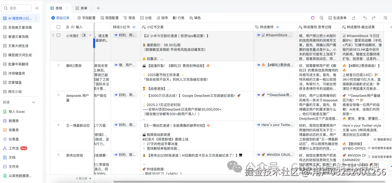Image resolution: width=392 pixels, height=183 pixels.
Task: Switch to the 表单 view tab
Action: 82,8
